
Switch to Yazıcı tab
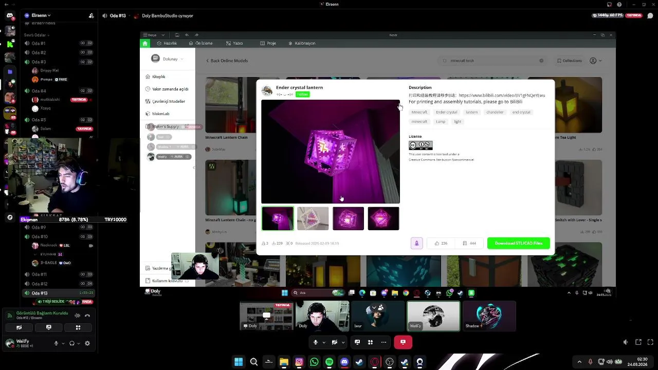tap(234, 43)
